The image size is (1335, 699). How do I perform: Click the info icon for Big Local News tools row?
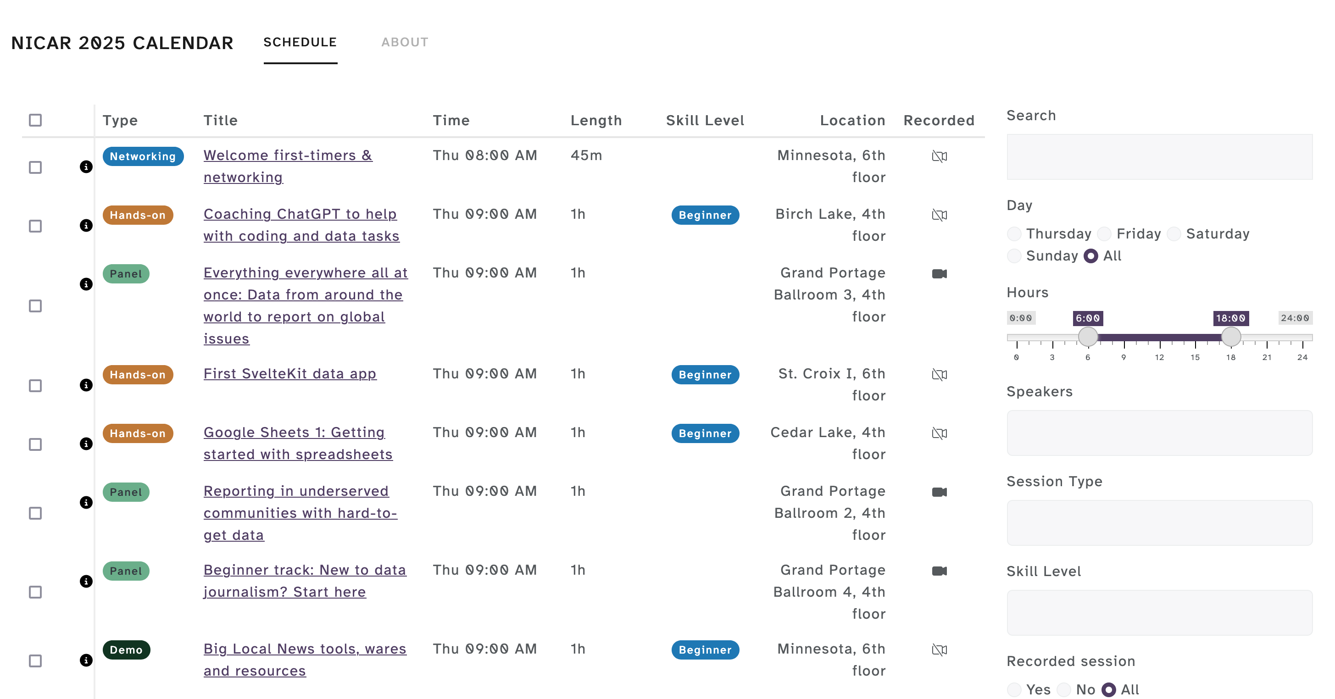86,660
